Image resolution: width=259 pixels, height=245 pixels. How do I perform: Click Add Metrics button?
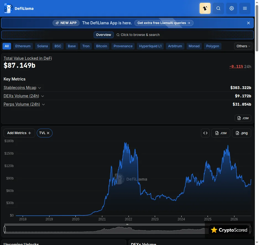point(19,133)
